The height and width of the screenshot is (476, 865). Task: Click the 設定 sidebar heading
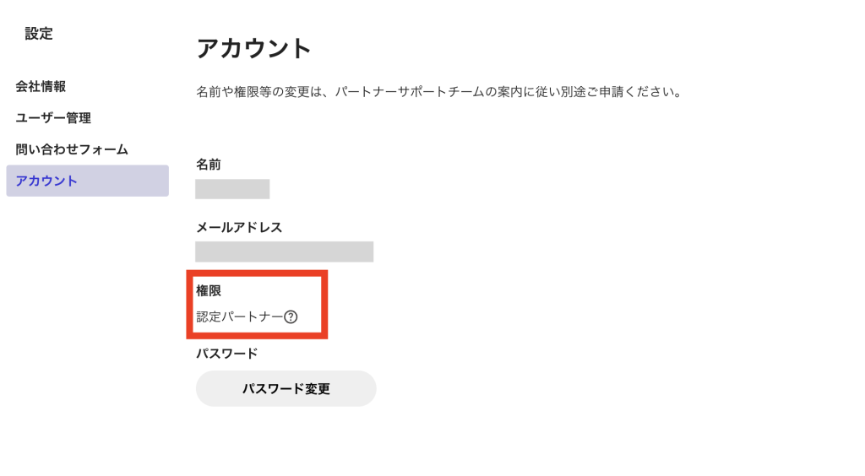[x=39, y=34]
